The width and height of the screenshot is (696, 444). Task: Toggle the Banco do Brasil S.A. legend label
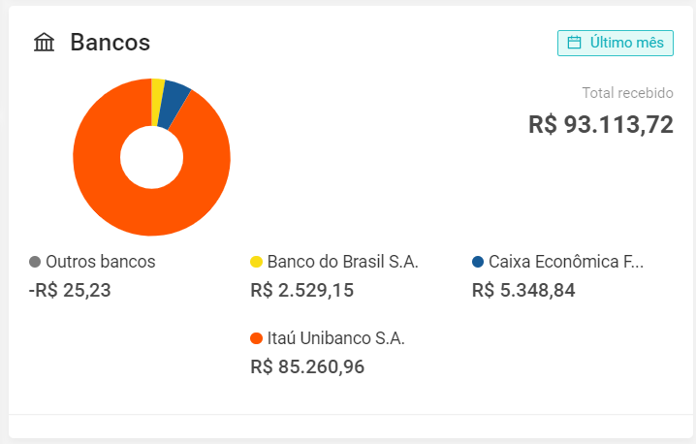pos(343,262)
